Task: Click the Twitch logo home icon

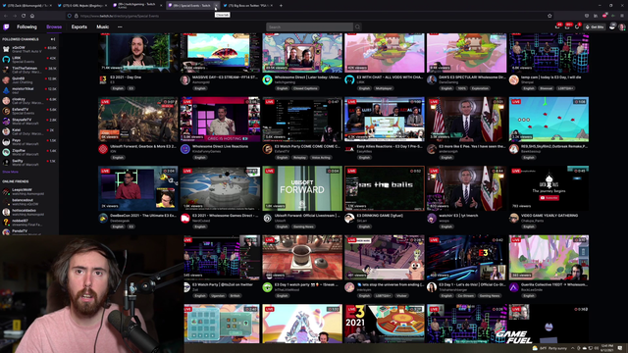Action: click(6, 26)
